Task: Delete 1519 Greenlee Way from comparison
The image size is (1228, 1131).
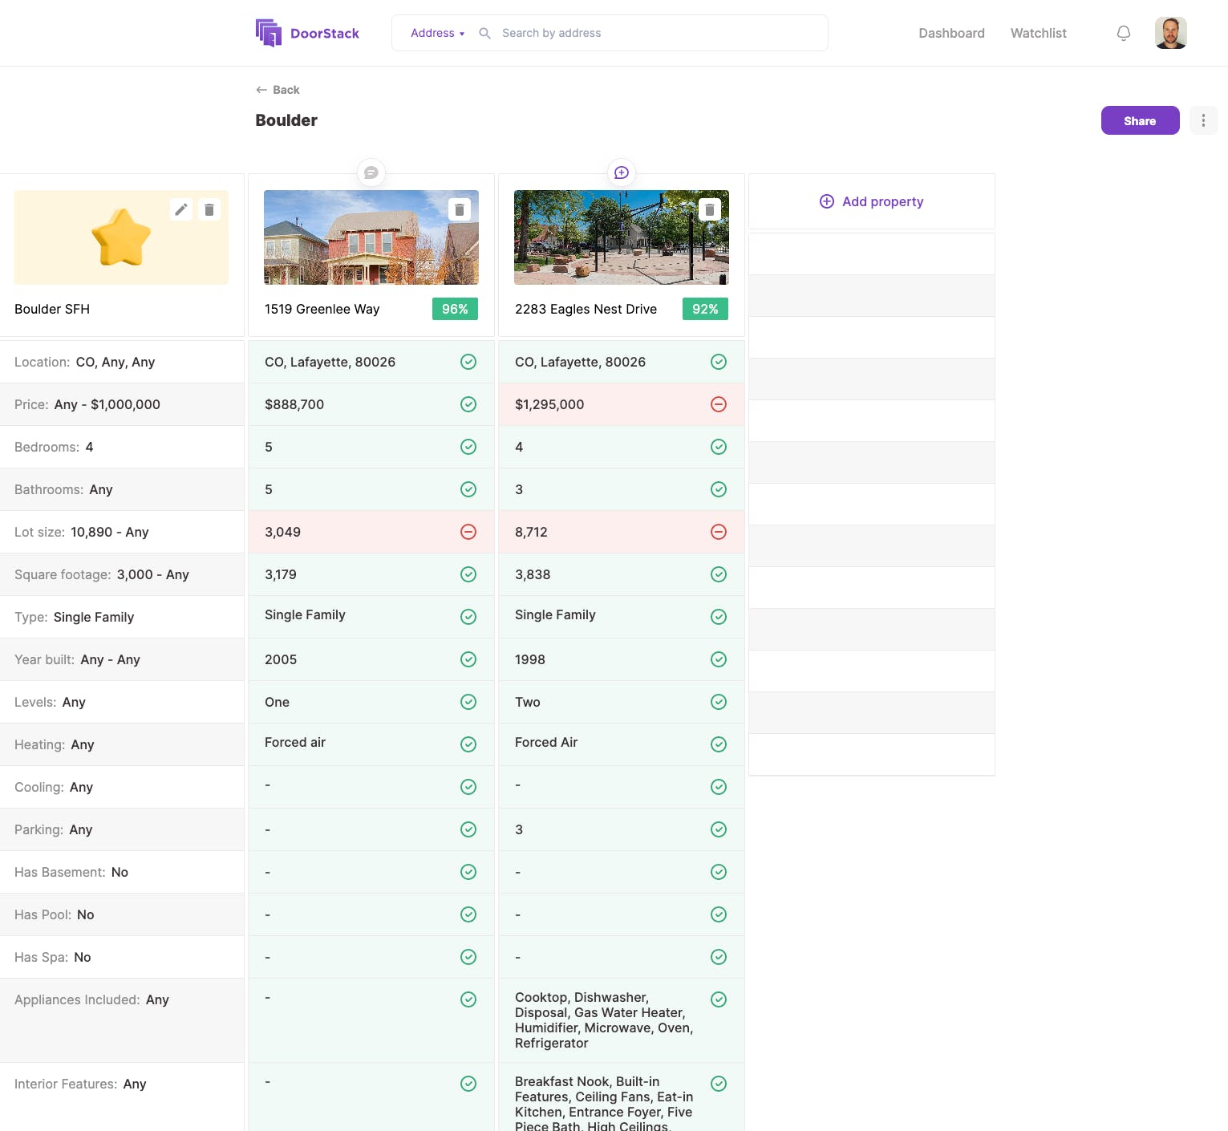Action: (x=460, y=209)
